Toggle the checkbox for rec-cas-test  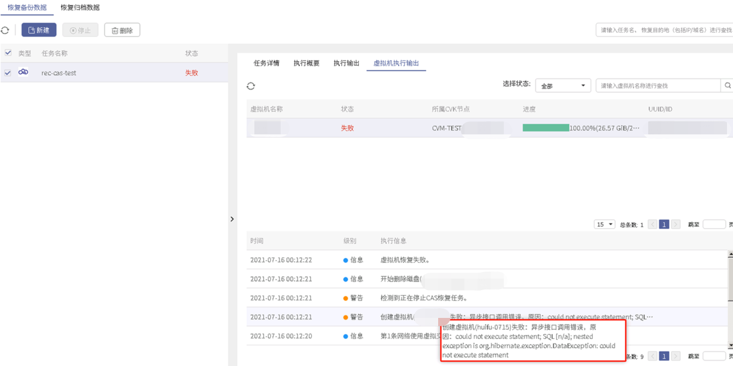(8, 73)
